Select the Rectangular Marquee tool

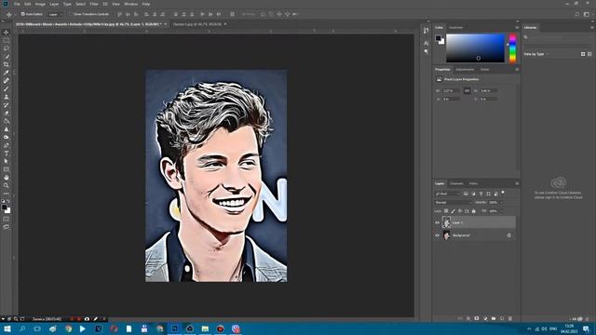click(x=7, y=40)
